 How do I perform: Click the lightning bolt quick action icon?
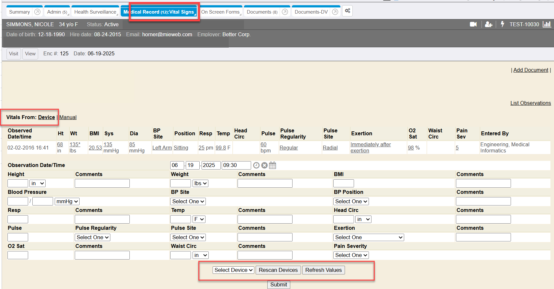click(502, 24)
